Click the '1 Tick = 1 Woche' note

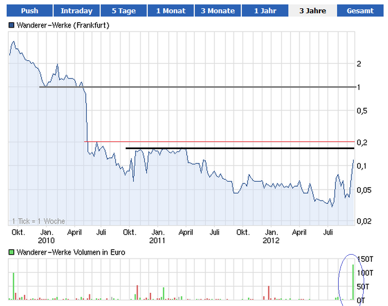tap(39, 221)
